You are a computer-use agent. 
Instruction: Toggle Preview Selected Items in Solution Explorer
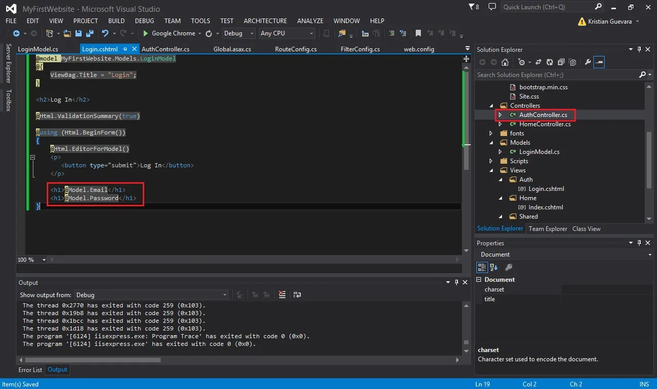tap(599, 62)
